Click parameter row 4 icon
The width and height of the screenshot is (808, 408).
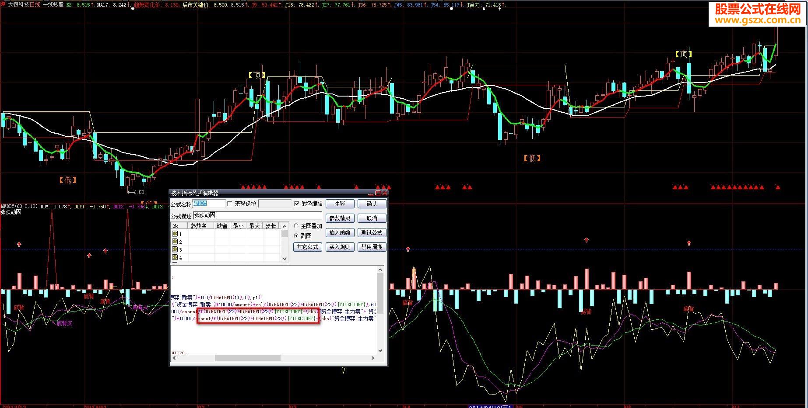[175, 258]
